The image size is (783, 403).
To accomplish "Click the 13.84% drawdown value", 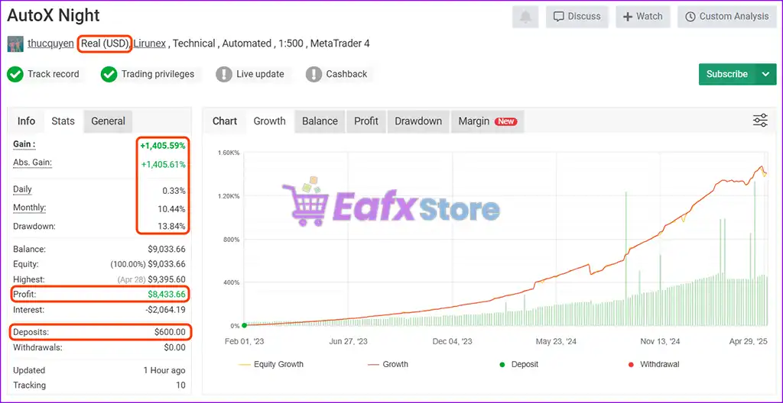I will (x=171, y=227).
